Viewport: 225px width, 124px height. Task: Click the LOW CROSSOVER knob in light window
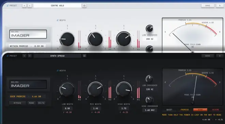click(150, 28)
